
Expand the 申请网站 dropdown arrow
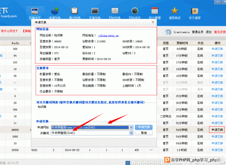pos(131,127)
